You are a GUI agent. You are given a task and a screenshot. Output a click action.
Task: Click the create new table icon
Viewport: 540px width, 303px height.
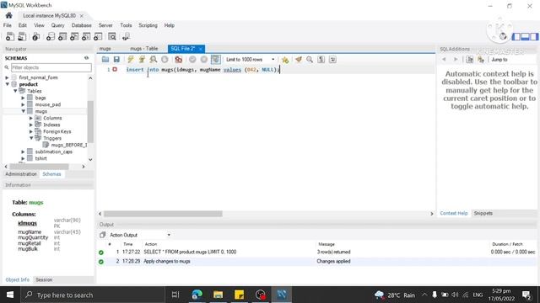point(62,36)
